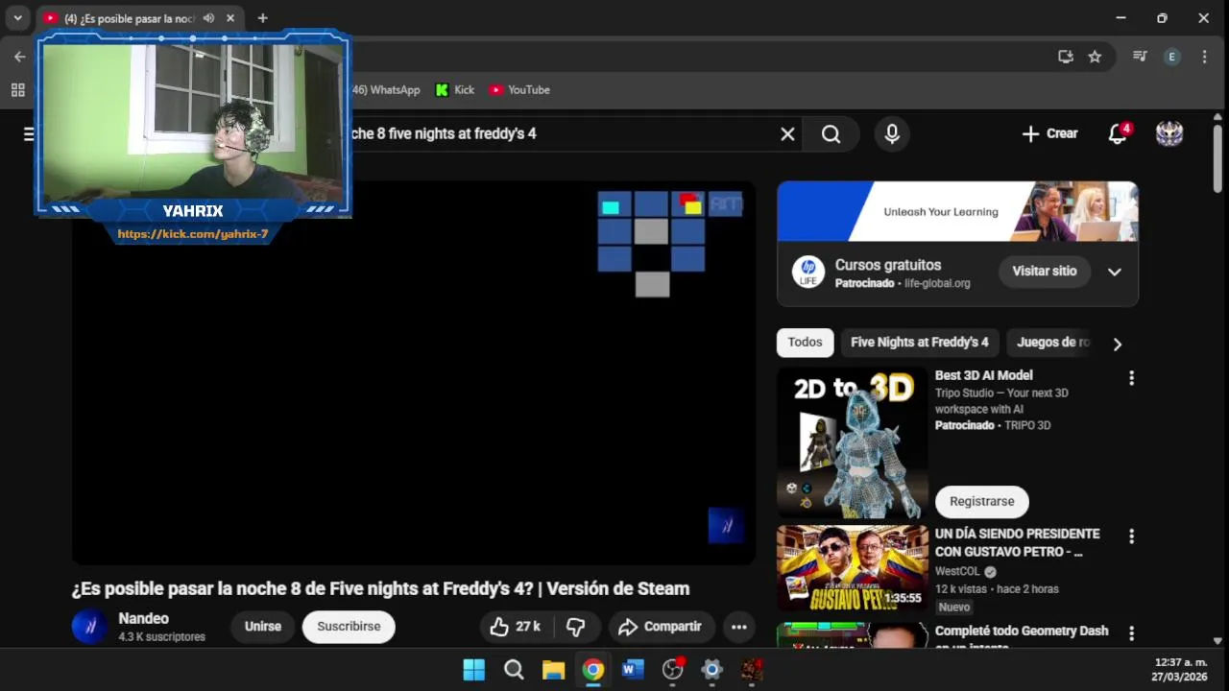Select the Juegos de rol chip
This screenshot has height=691, width=1229.
tap(1051, 343)
